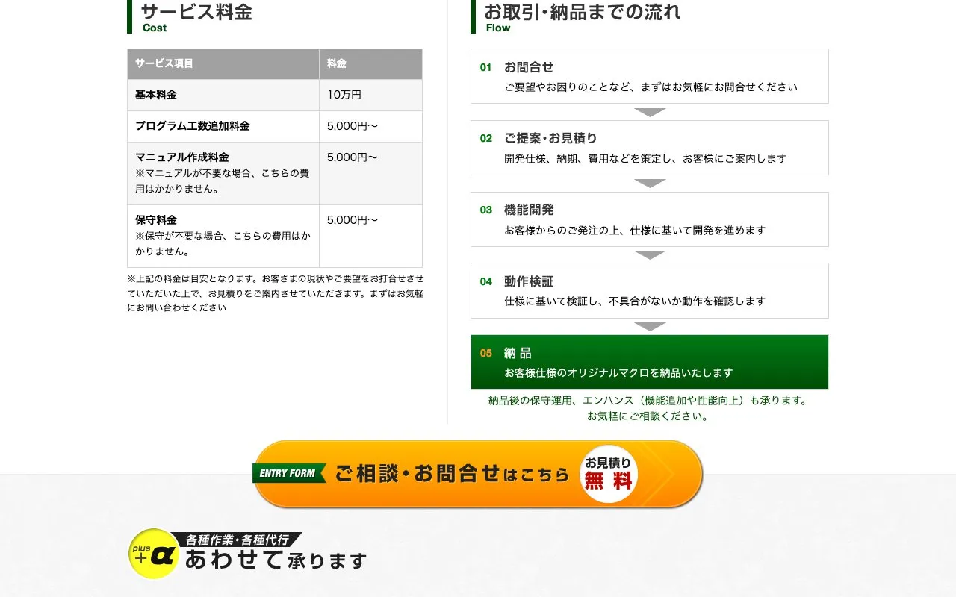Select the サービス項目 table header
Image resolution: width=956 pixels, height=597 pixels.
coord(223,64)
